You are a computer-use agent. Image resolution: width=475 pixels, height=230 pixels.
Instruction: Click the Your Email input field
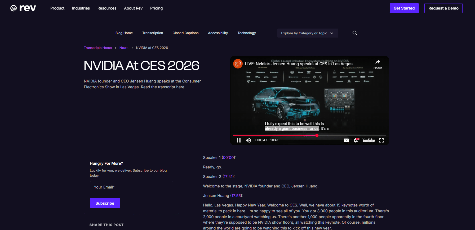131,187
